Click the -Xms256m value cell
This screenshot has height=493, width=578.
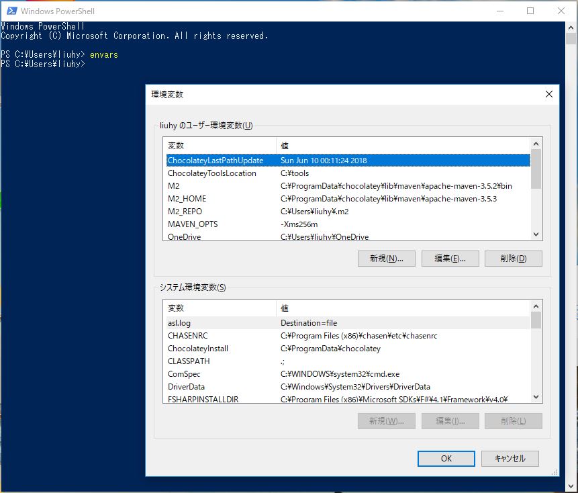(299, 224)
